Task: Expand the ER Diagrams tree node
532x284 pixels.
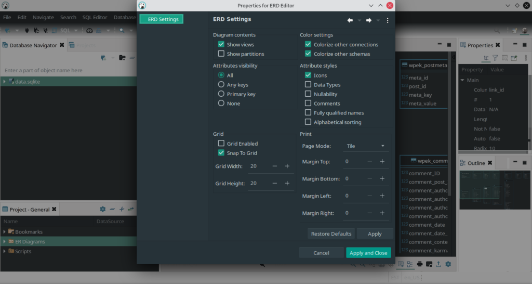Action: click(4, 241)
